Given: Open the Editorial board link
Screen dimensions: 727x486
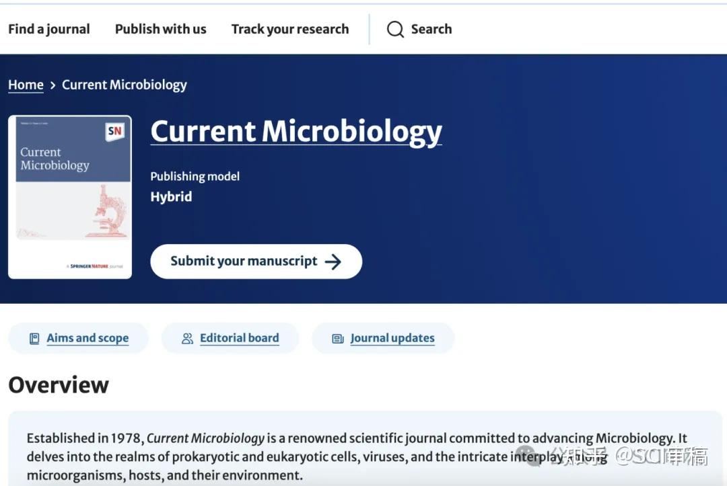Looking at the screenshot, I should pyautogui.click(x=239, y=338).
